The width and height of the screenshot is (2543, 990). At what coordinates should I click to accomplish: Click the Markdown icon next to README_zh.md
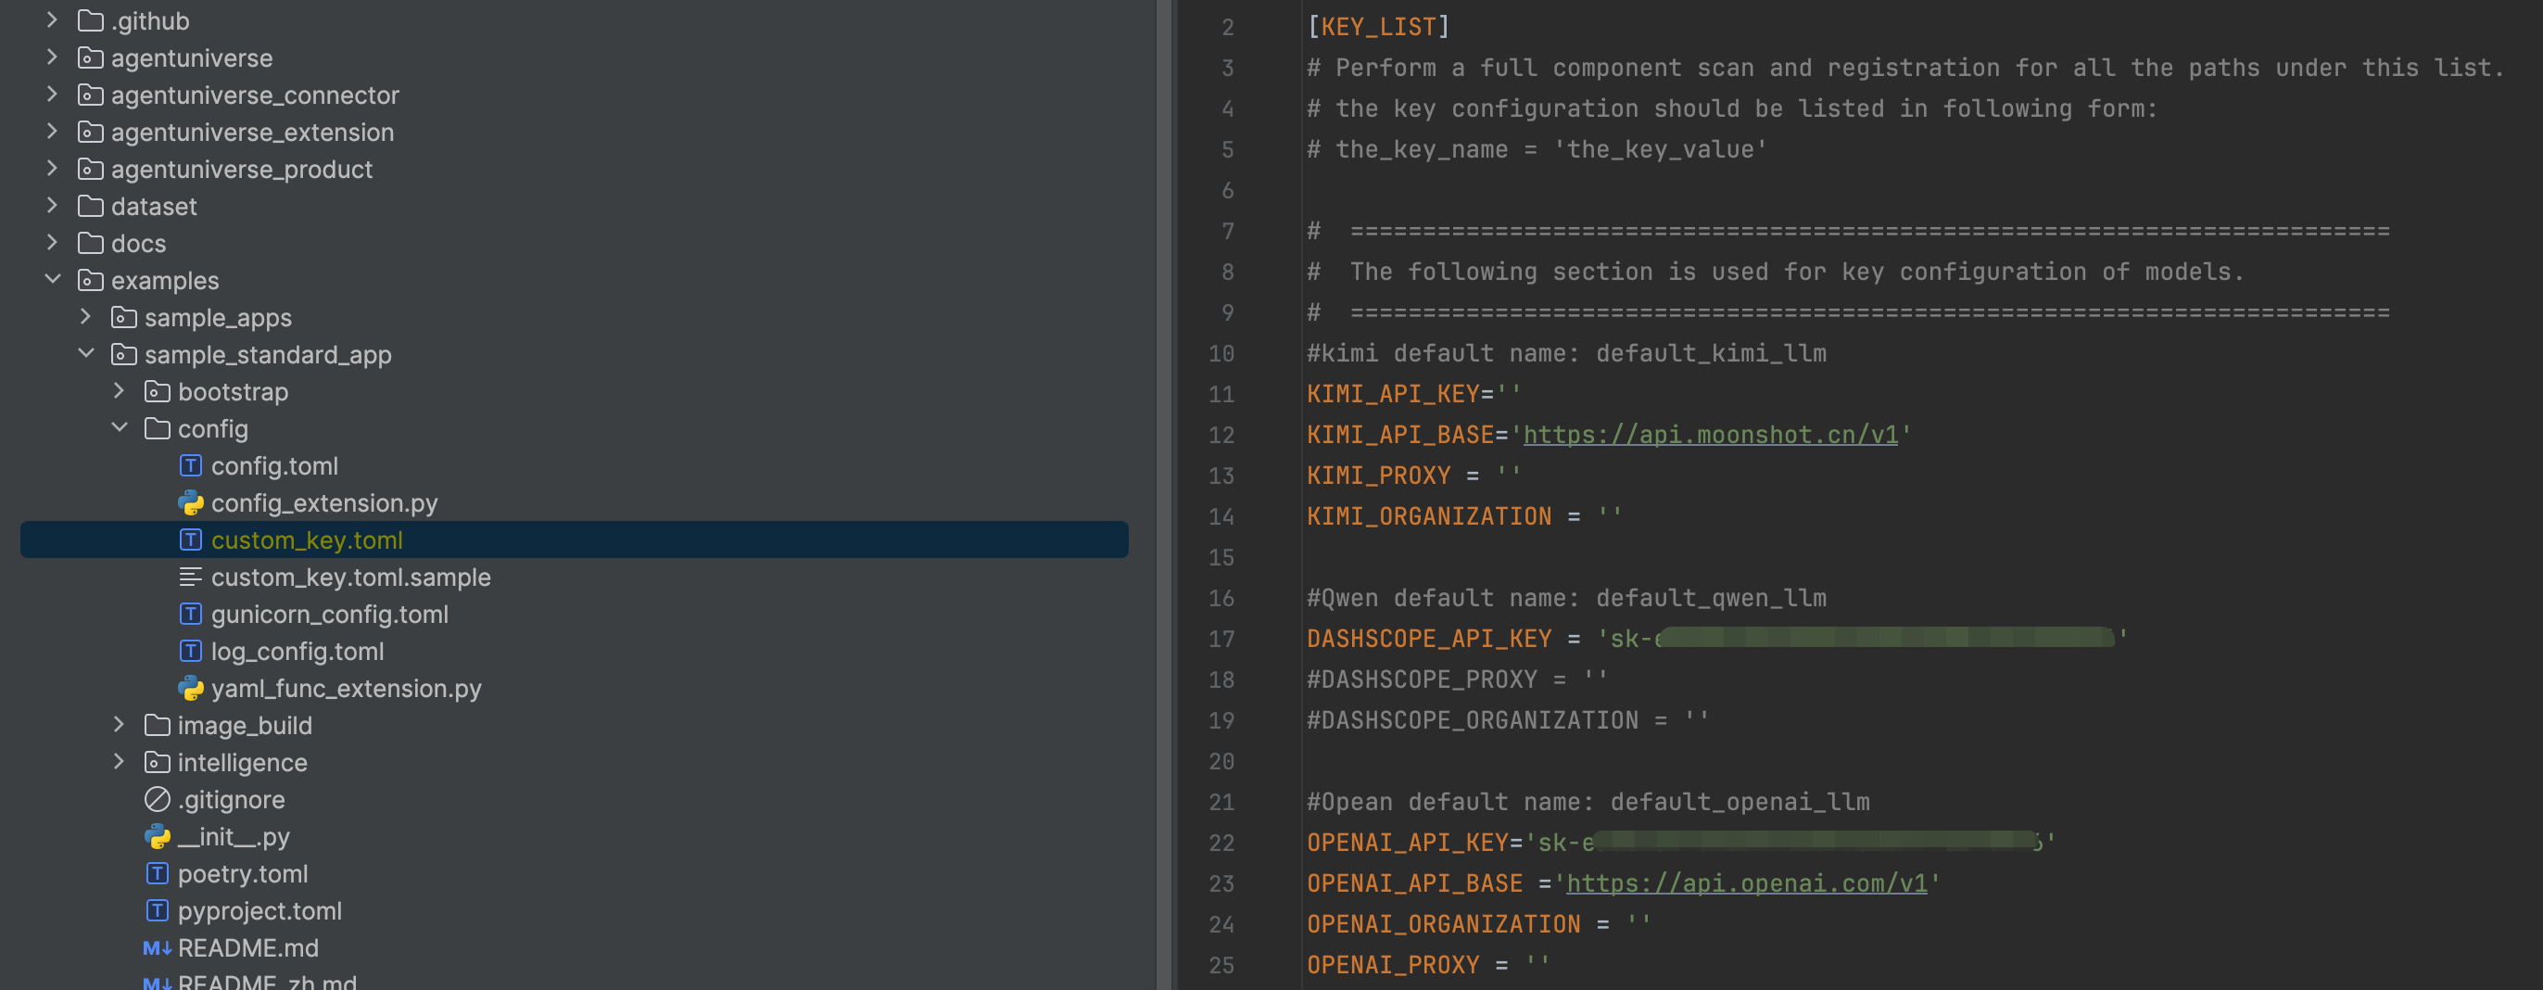(x=156, y=984)
